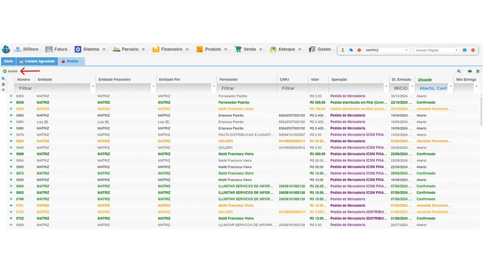Click the red logout circle icon
Viewport: 483px width, 272px height.
click(x=473, y=50)
